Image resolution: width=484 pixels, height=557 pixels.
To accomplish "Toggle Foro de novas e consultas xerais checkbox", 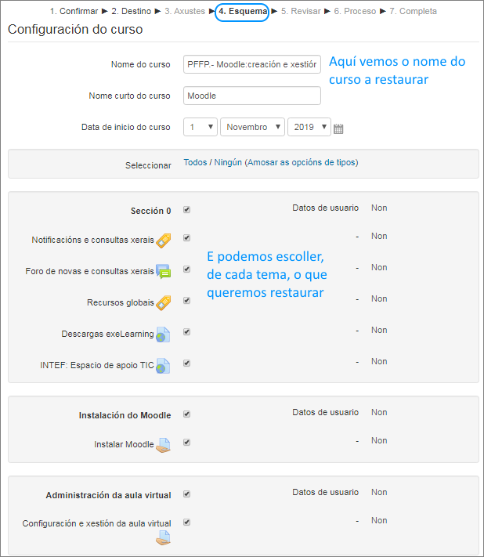I will tap(186, 269).
